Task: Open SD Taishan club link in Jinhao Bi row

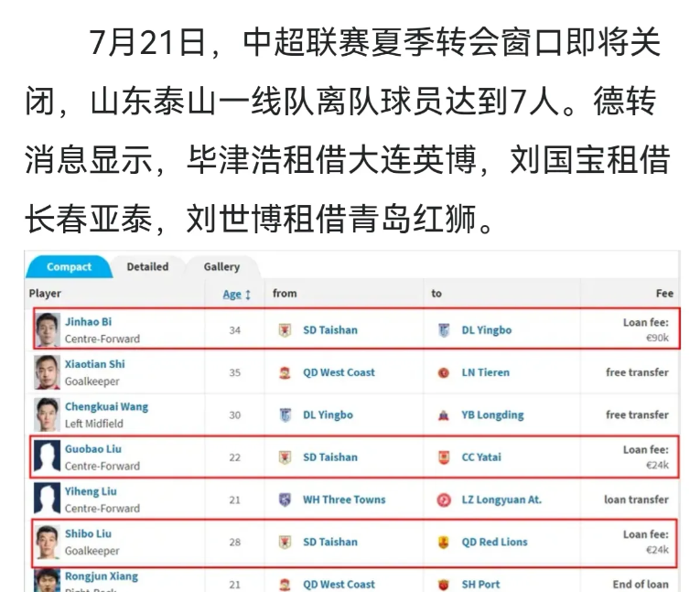Action: click(330, 330)
